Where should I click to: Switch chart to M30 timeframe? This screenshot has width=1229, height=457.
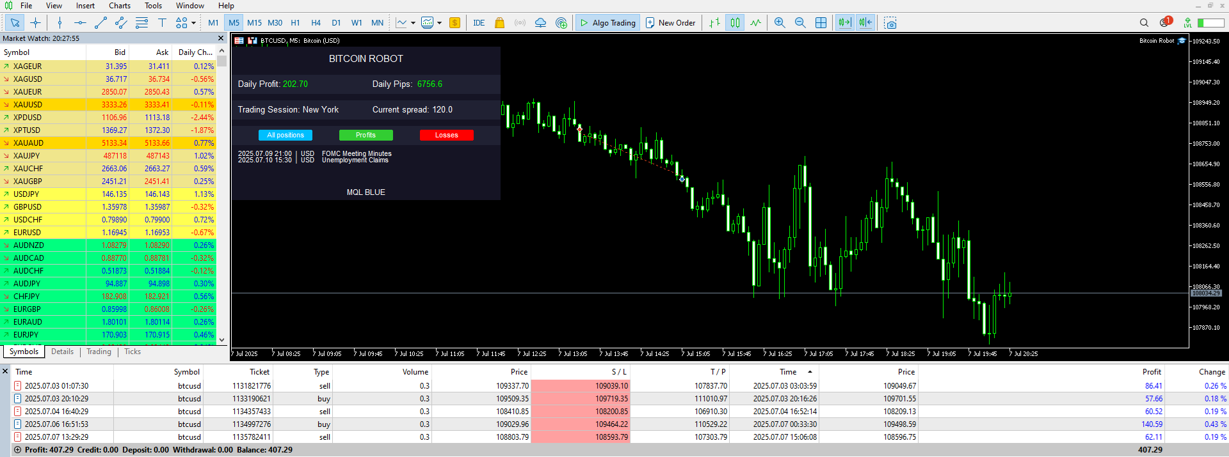(275, 23)
